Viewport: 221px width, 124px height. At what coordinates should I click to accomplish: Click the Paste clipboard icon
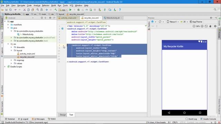click(32, 10)
